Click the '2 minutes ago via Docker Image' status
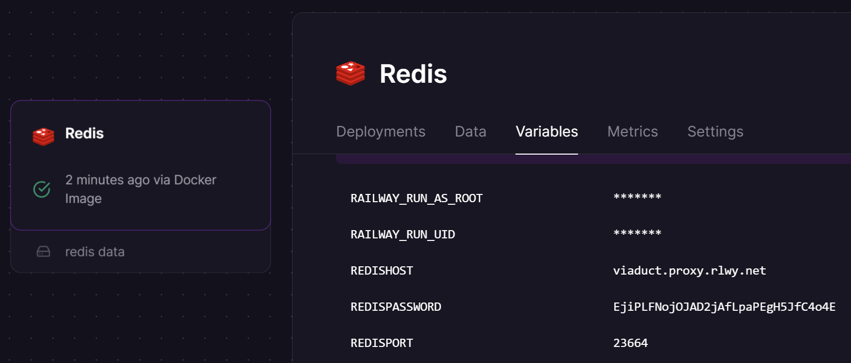The height and width of the screenshot is (363, 851). tap(141, 189)
